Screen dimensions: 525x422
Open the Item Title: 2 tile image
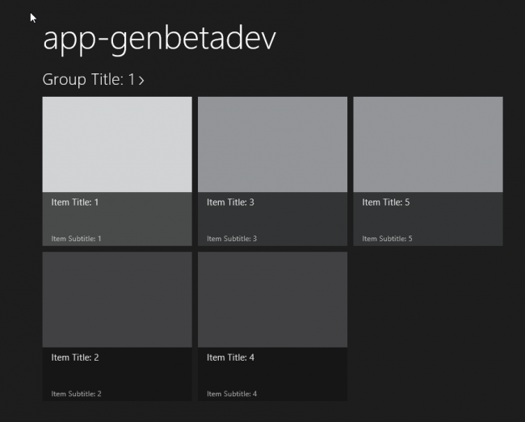(117, 299)
